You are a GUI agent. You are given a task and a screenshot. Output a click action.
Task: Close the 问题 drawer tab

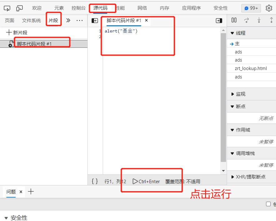pos(21,192)
